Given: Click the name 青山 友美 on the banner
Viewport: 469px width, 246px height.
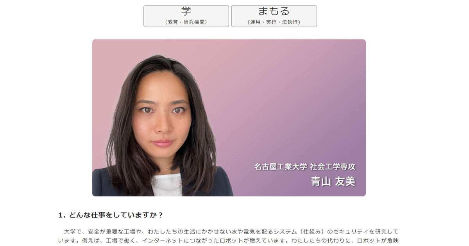Looking at the screenshot, I should [x=333, y=182].
